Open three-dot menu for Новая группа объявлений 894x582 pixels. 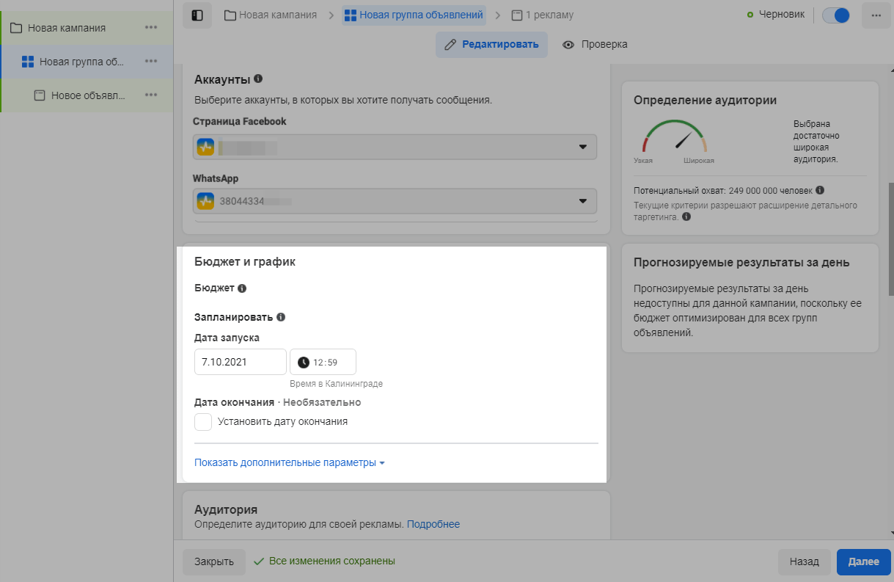tap(151, 62)
